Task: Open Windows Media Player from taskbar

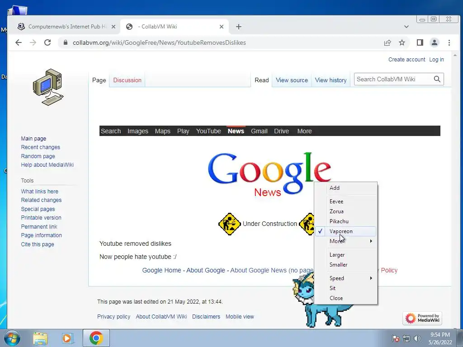Action: pyautogui.click(x=67, y=338)
